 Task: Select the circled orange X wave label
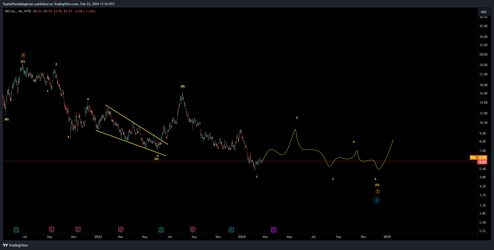(x=23, y=55)
